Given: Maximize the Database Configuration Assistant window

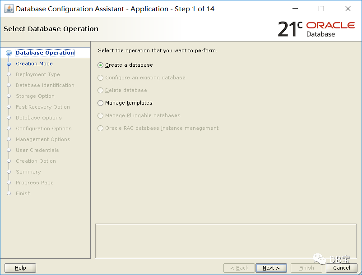Looking at the screenshot, I should click(x=321, y=9).
